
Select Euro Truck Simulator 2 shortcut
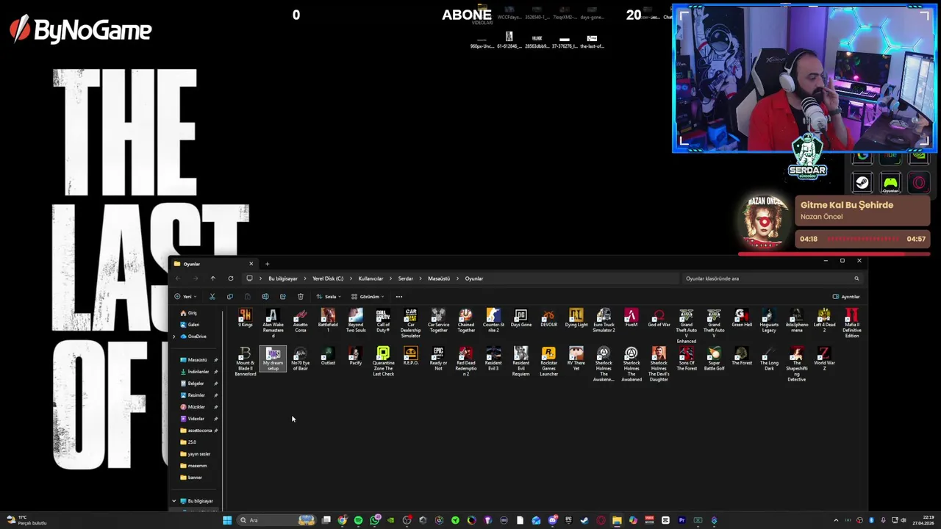[604, 320]
